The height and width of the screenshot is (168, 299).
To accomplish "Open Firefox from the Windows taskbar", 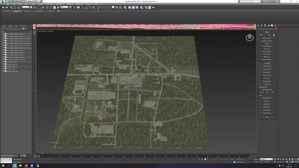I will coord(26,165).
